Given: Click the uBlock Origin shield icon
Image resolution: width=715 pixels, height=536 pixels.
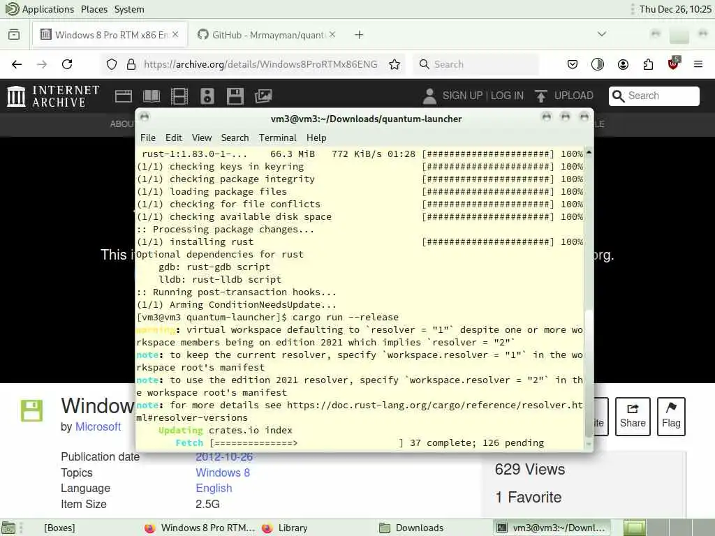Looking at the screenshot, I should [x=673, y=64].
